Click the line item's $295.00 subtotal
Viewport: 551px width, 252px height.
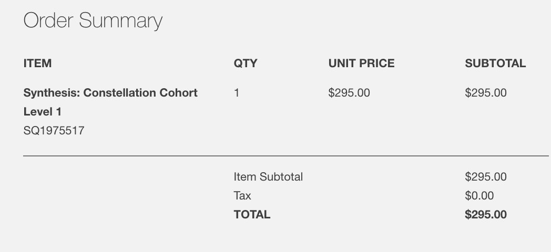click(486, 93)
